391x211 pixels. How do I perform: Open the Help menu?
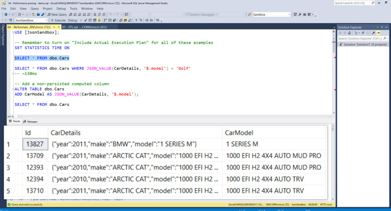click(100, 8)
